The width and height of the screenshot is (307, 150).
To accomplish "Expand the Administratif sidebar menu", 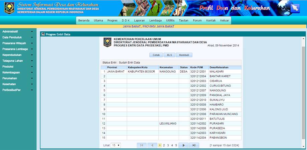I will 18,31.
